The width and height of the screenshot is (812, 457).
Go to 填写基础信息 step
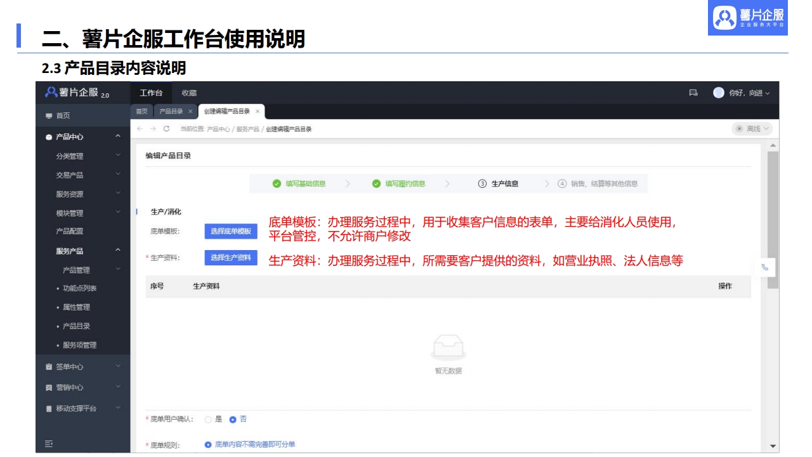306,184
